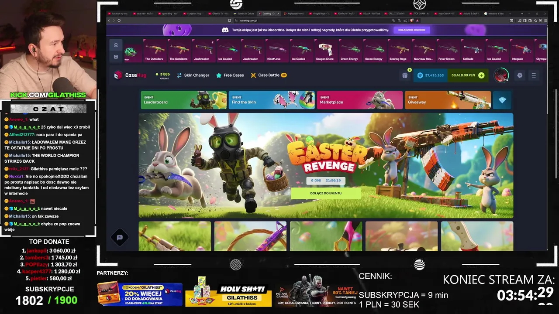Viewport: 559px width, 314px height.
Task: Switch to the Starter Set Deluxe tab
Action: [x=245, y=14]
